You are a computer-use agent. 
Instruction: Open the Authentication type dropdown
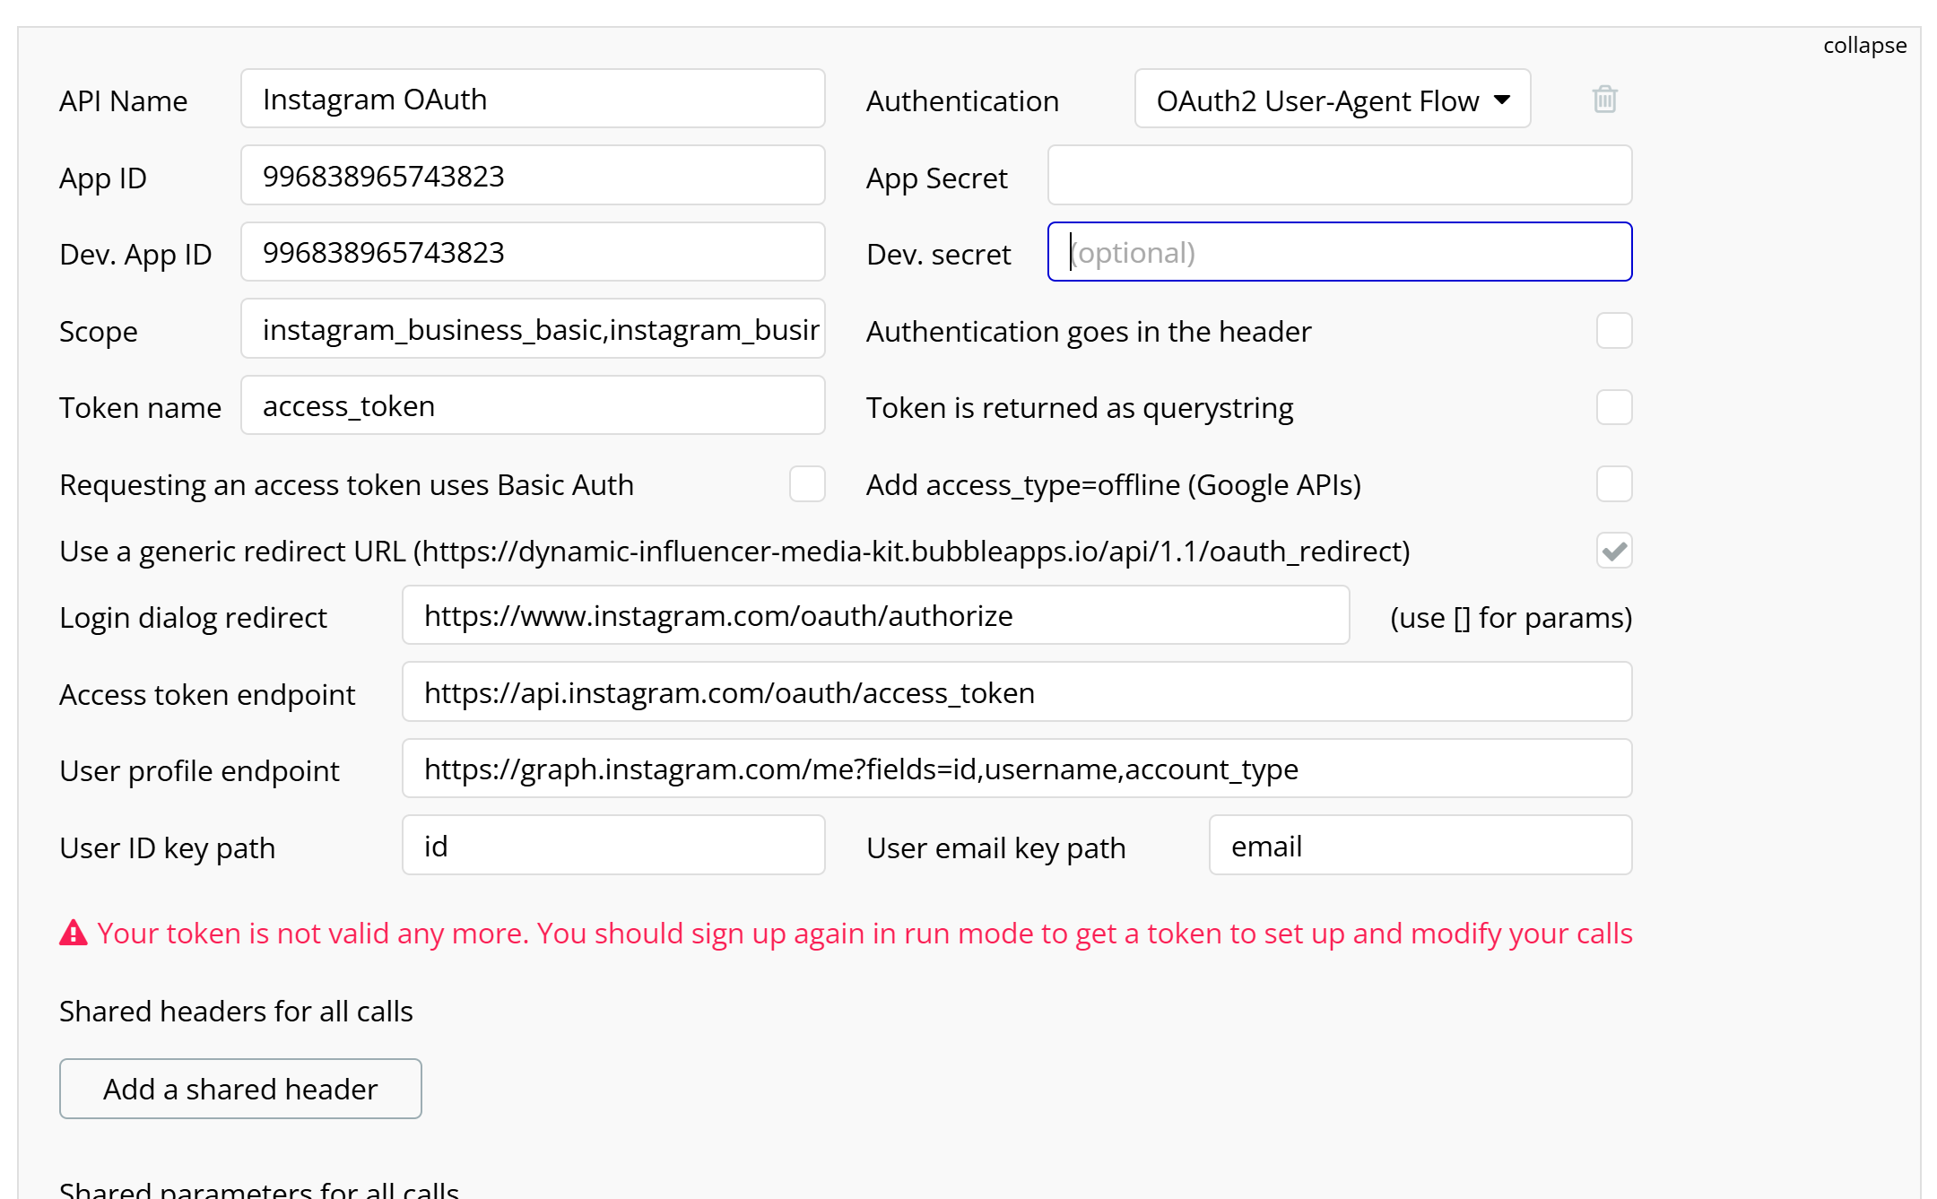pos(1332,99)
